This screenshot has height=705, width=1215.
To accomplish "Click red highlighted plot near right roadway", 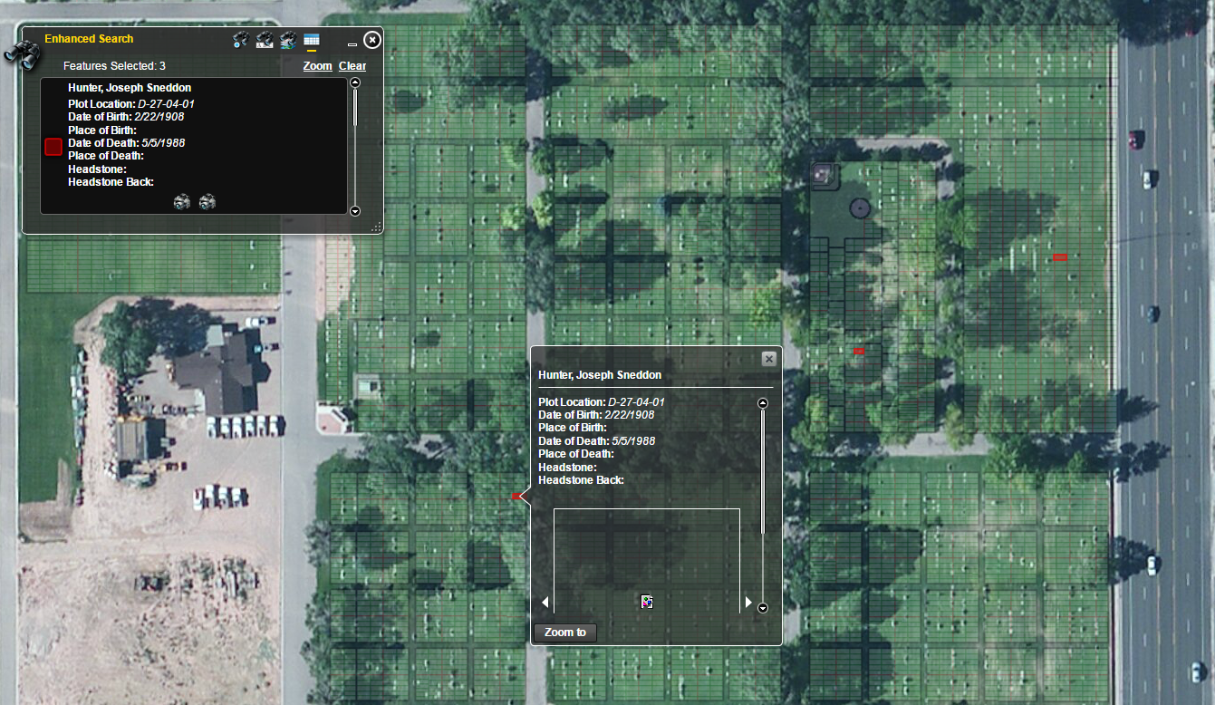I will click(1060, 257).
